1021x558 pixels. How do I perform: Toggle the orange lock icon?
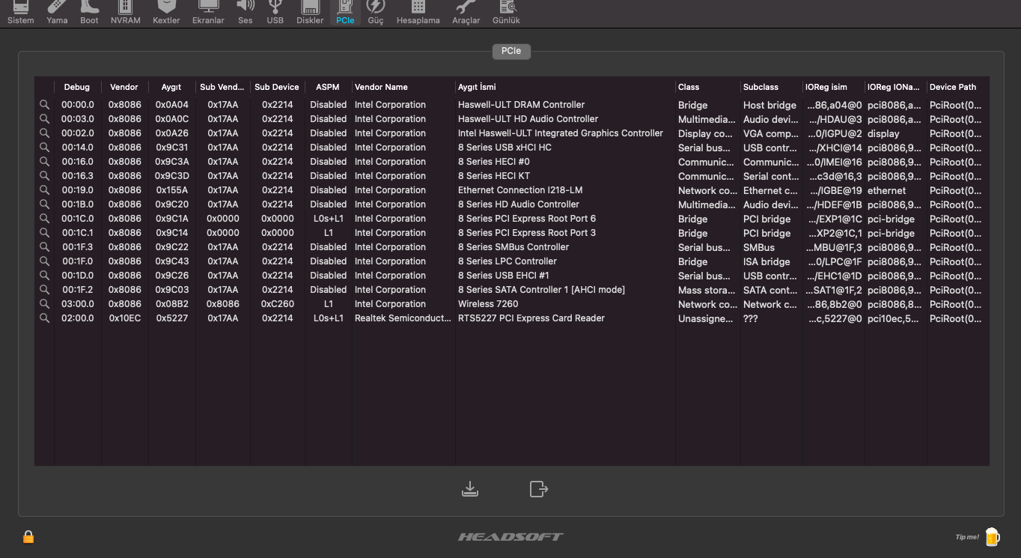coord(28,536)
